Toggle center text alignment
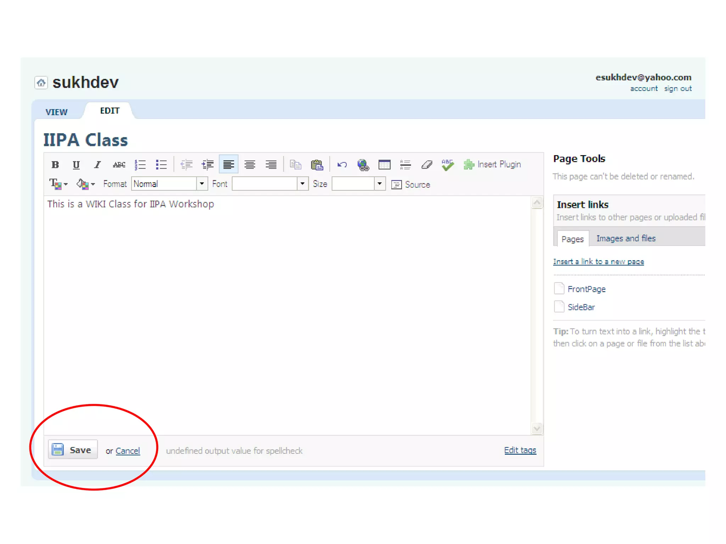Viewport: 726px width, 544px height. [x=250, y=165]
